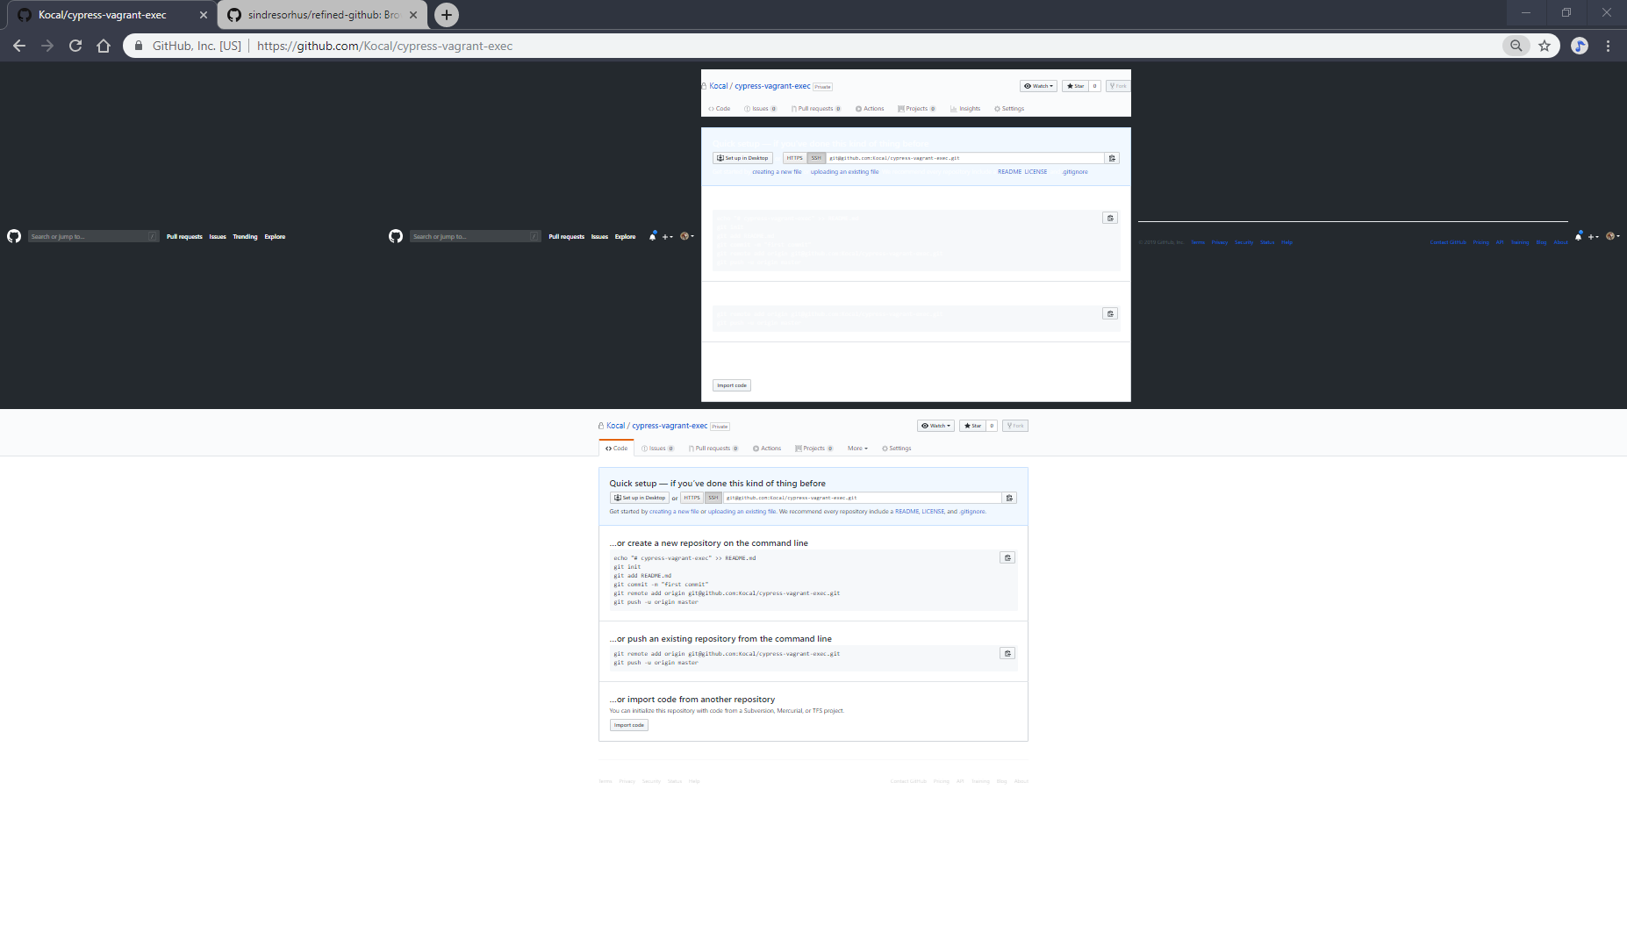
Task: Keep SSH selected for the clone URL
Action: (712, 497)
